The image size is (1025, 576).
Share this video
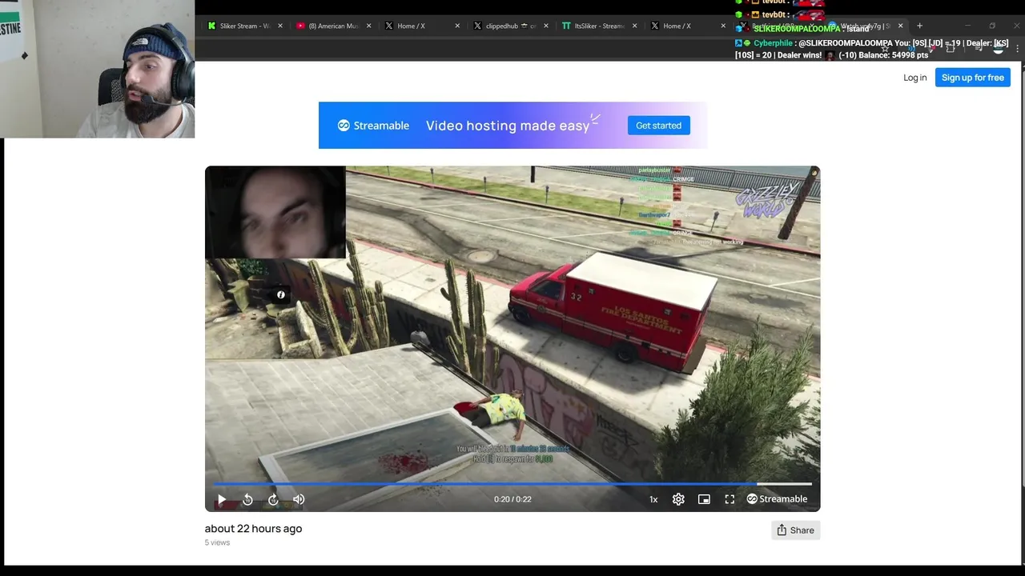tap(795, 530)
